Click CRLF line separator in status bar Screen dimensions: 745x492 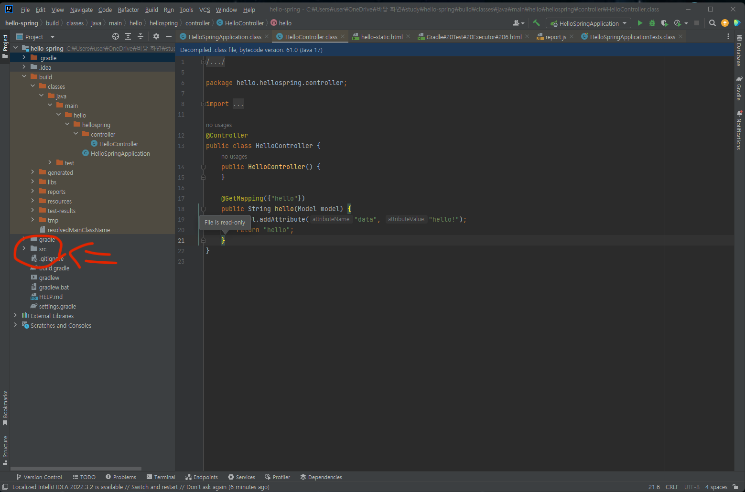[672, 487]
